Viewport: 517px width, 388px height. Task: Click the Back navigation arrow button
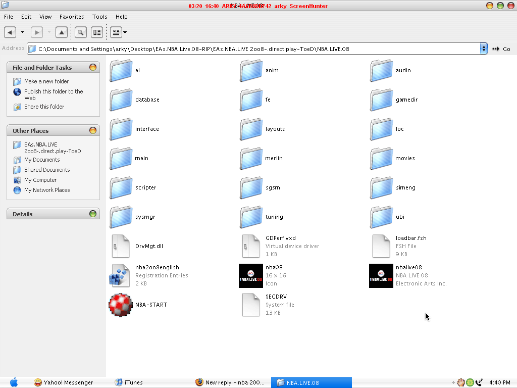click(x=10, y=32)
